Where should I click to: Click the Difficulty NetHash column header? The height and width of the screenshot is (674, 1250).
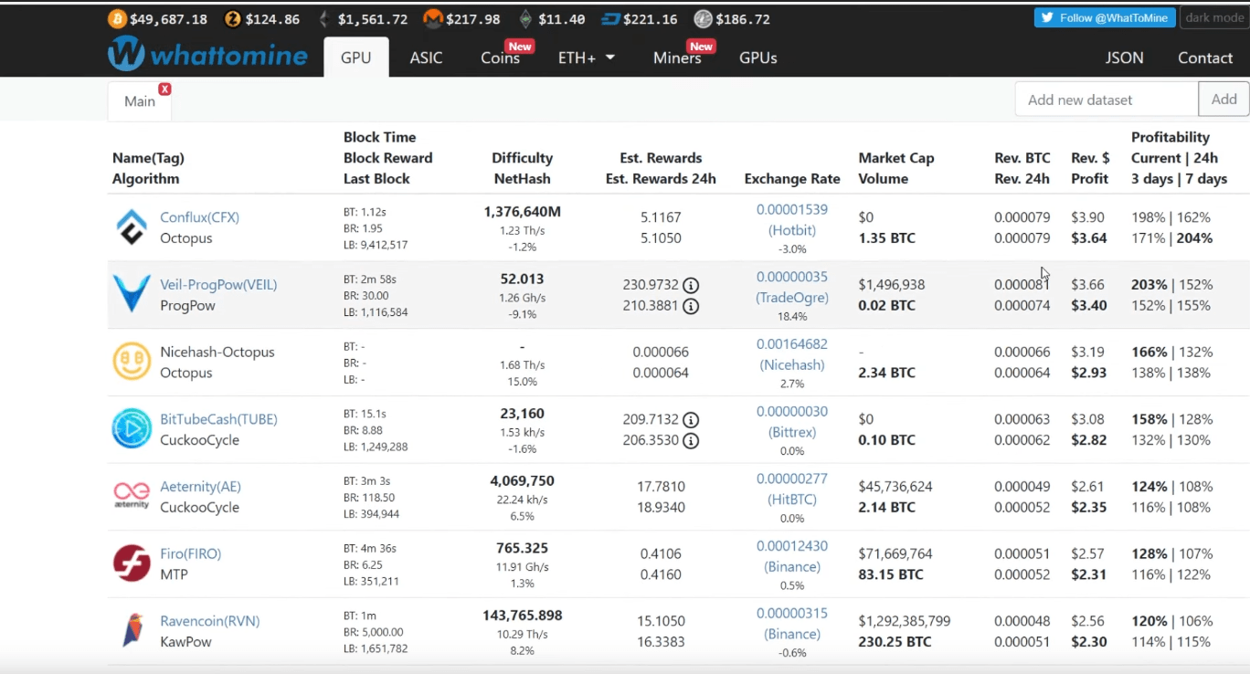[522, 168]
